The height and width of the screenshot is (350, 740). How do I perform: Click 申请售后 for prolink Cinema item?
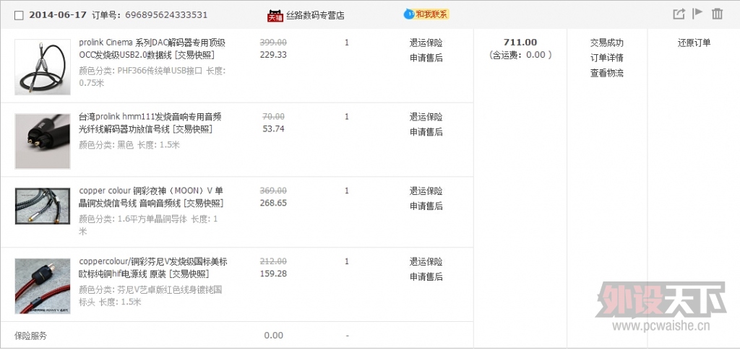[x=426, y=58]
